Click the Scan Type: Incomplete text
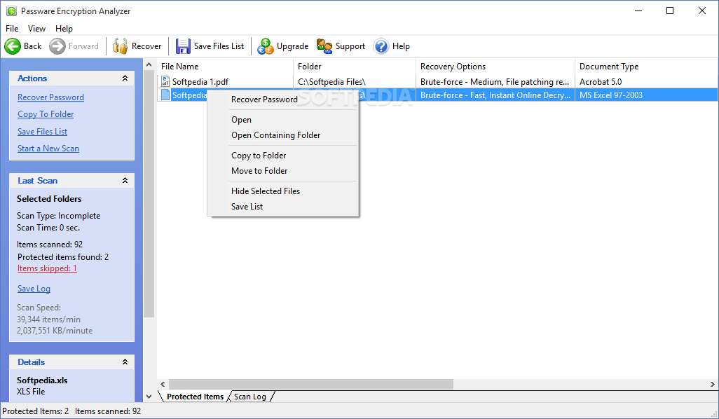 pos(59,216)
